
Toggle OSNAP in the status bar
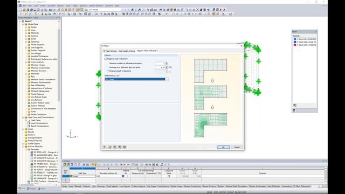[231, 192]
